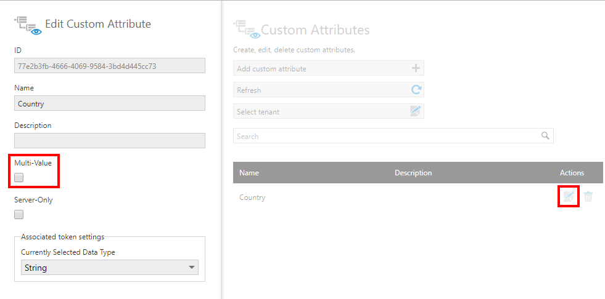Click the Name column header
The image size is (605, 299).
(x=249, y=173)
